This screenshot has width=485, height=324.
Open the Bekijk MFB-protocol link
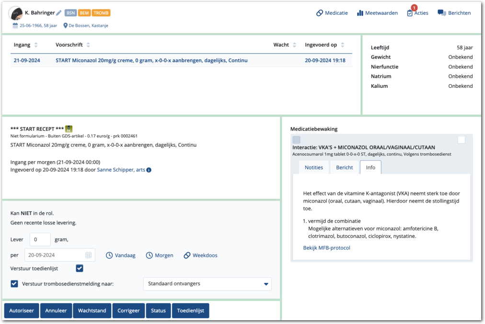pyautogui.click(x=326, y=248)
